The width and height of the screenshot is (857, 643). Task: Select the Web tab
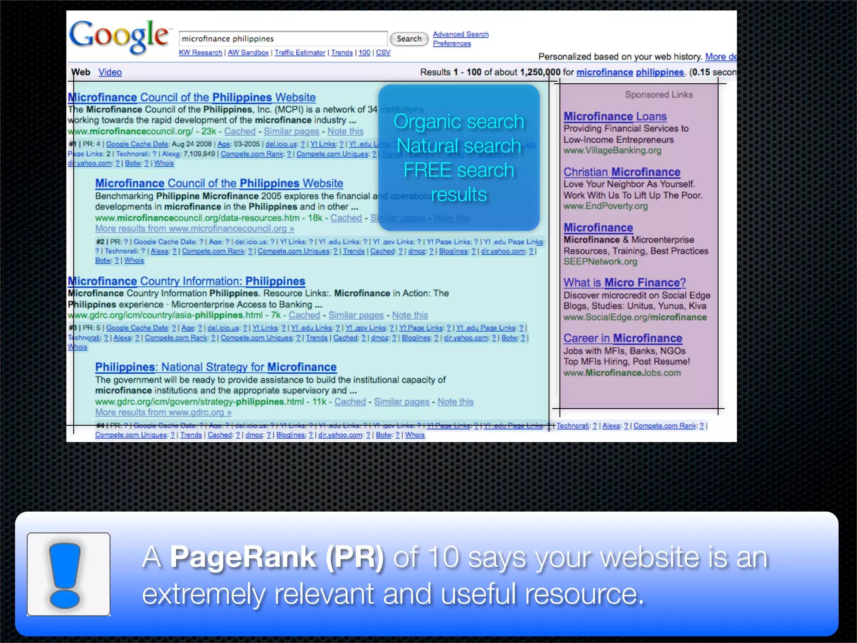click(81, 72)
